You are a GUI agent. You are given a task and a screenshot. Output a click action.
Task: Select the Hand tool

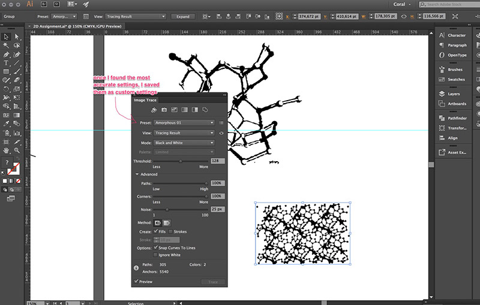click(x=6, y=150)
